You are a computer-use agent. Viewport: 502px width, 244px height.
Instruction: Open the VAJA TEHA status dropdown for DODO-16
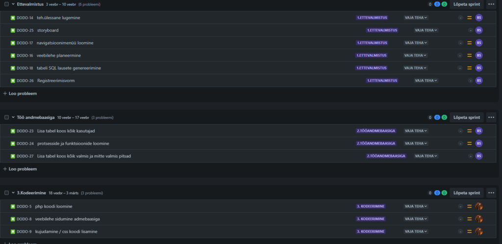415,55
